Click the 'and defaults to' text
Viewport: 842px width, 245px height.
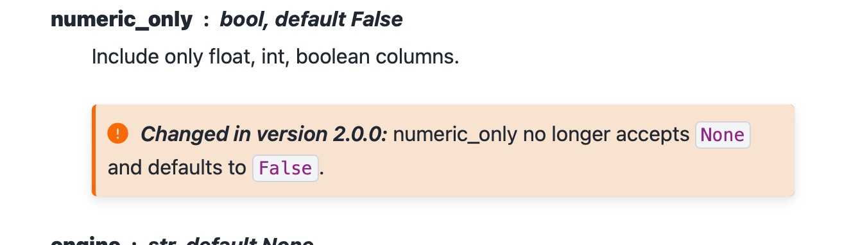coord(177,168)
